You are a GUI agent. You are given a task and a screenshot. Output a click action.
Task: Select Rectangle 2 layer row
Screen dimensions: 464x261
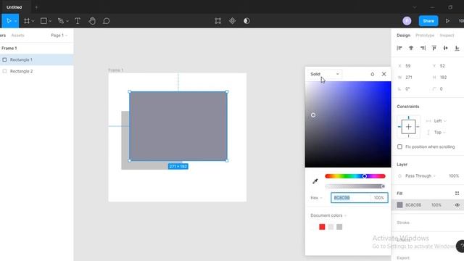coord(37,71)
